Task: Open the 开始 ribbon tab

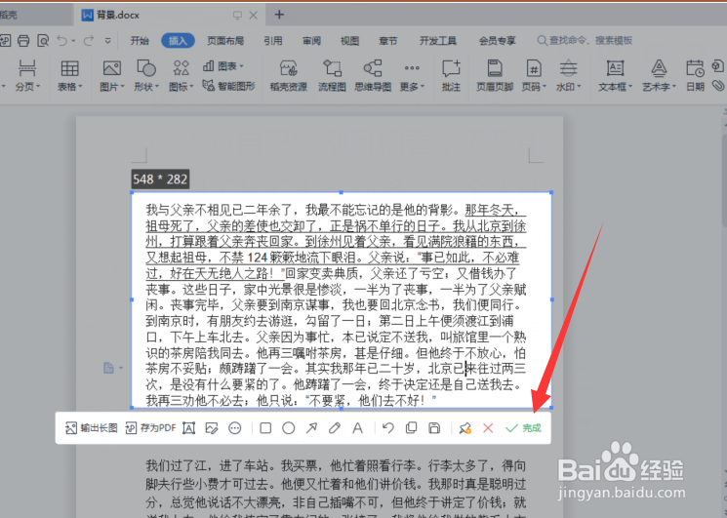Action: click(140, 41)
